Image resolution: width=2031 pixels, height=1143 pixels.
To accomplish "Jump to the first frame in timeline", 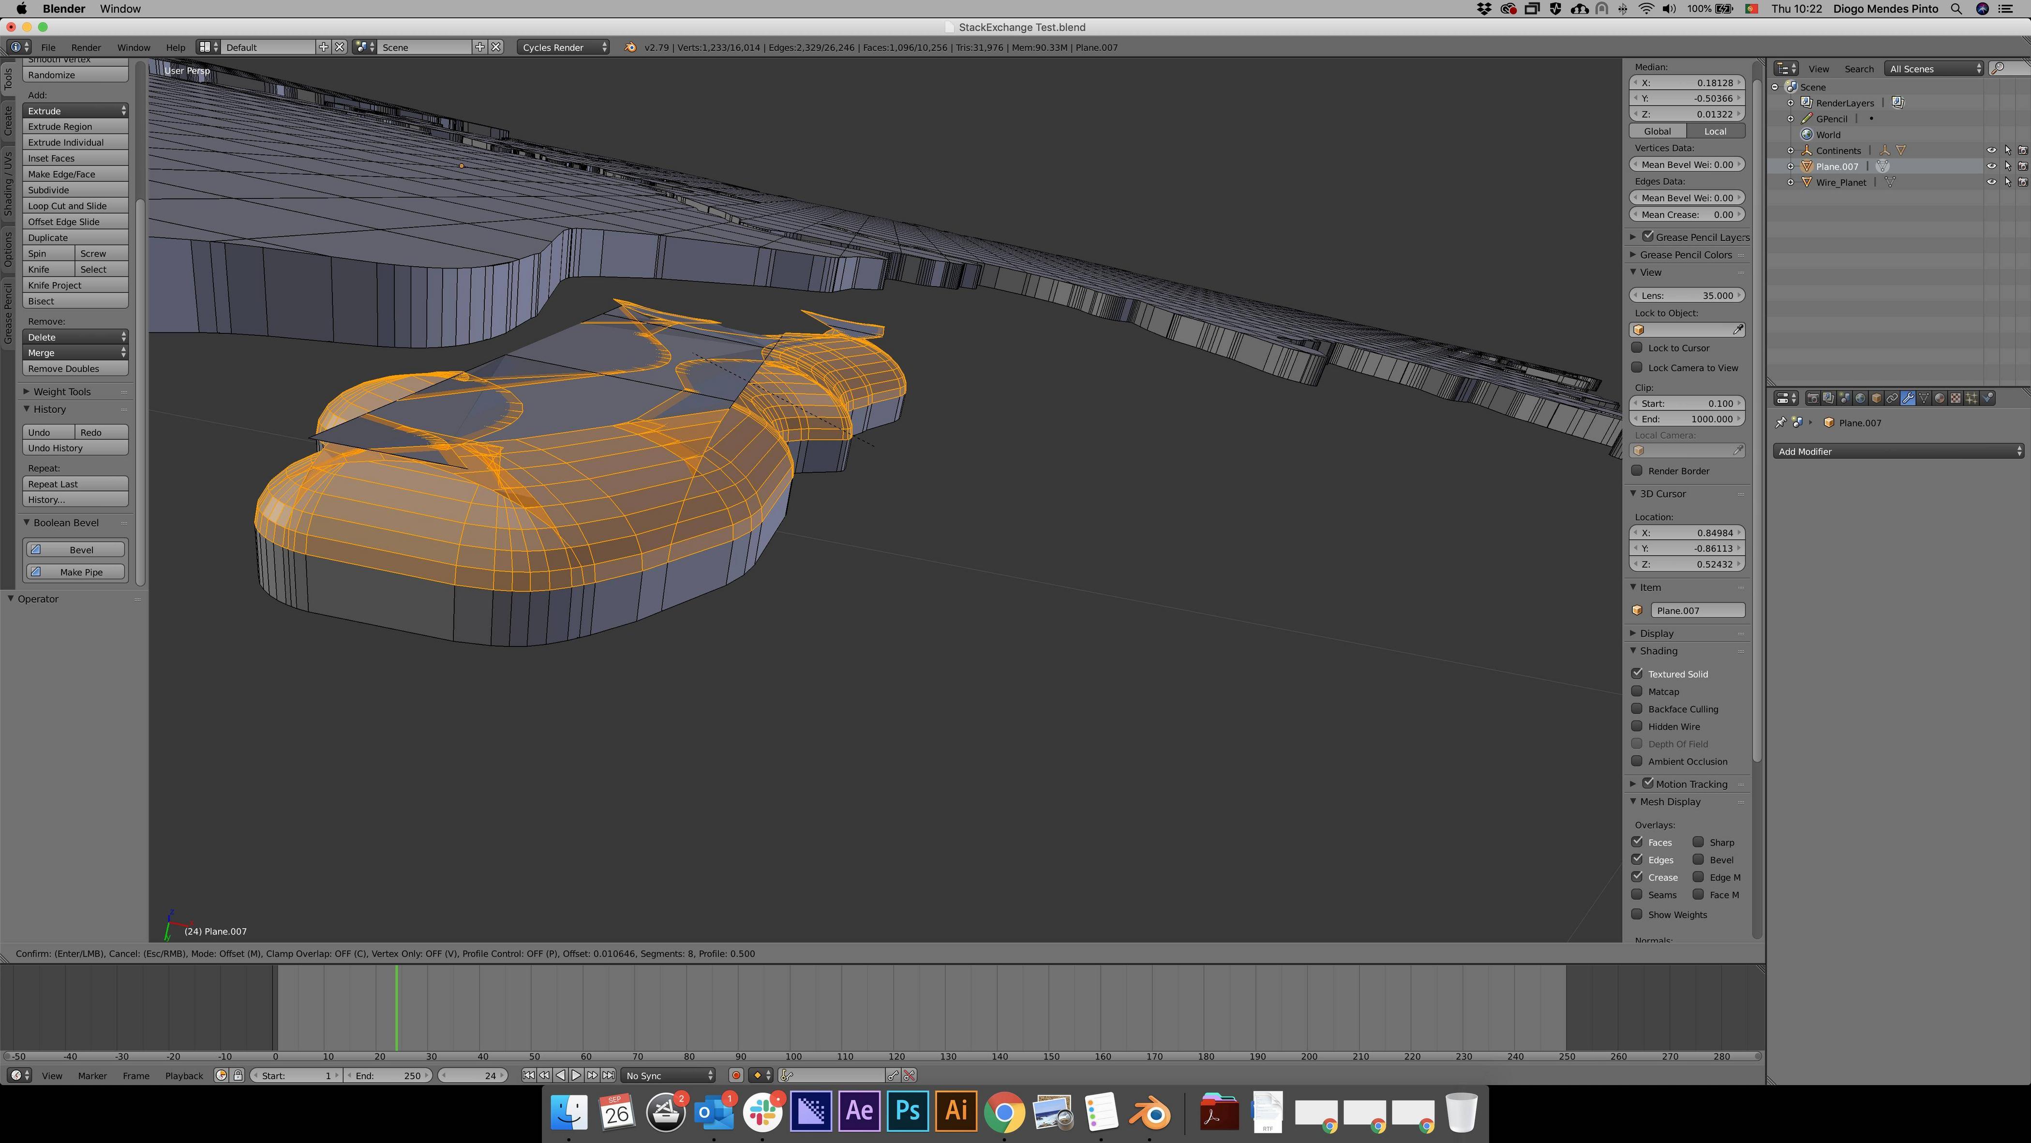I will (529, 1075).
